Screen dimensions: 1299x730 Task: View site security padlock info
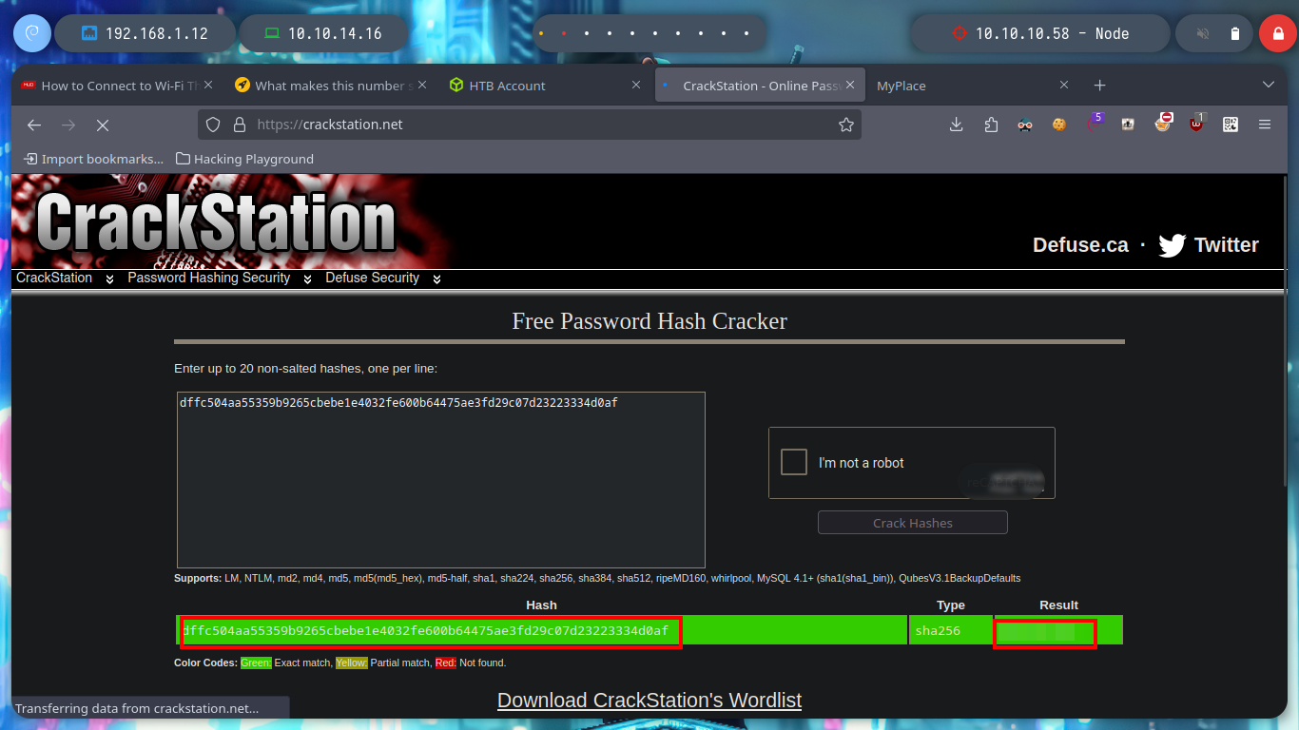coord(239,125)
